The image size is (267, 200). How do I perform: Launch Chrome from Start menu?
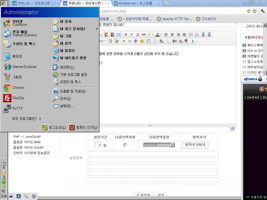pyautogui.click(x=14, y=88)
